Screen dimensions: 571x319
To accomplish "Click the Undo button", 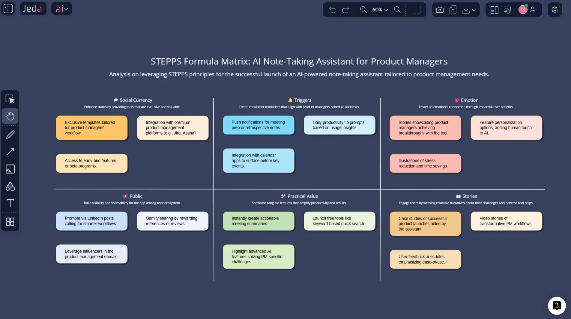I will pos(332,10).
